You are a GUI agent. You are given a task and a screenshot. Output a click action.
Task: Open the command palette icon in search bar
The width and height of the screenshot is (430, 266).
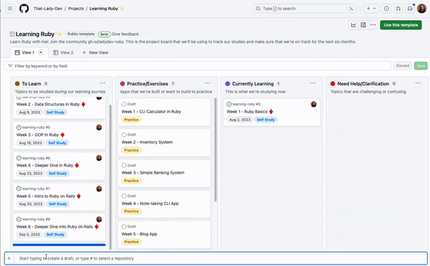coord(351,9)
